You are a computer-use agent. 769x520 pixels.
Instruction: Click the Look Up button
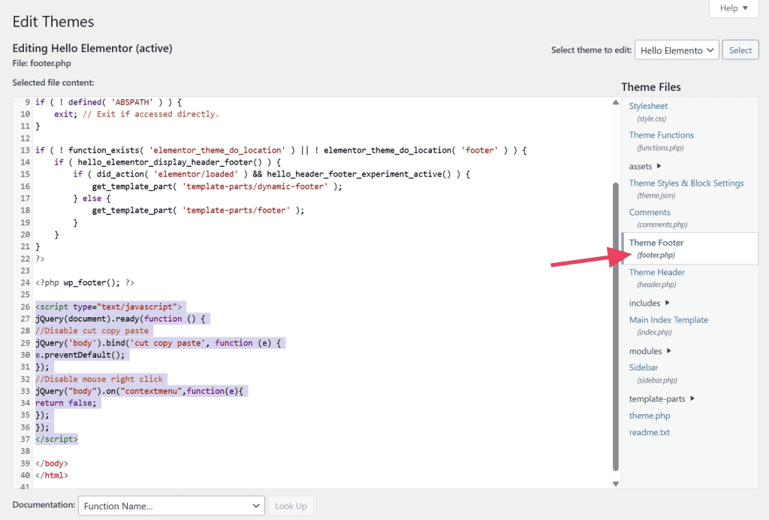coord(291,506)
